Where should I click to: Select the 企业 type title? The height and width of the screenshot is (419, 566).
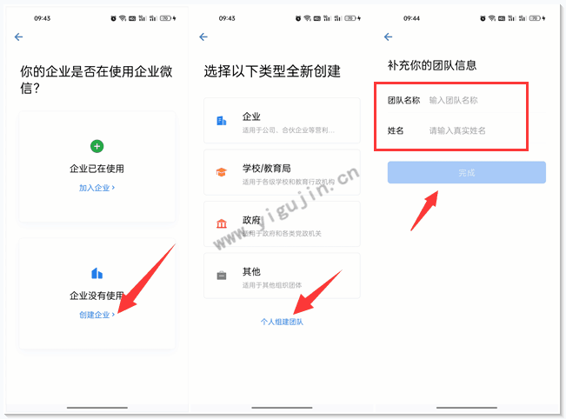[x=251, y=116]
